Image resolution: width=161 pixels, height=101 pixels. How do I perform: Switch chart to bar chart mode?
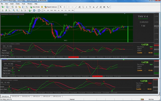pyautogui.click(x=3, y=10)
